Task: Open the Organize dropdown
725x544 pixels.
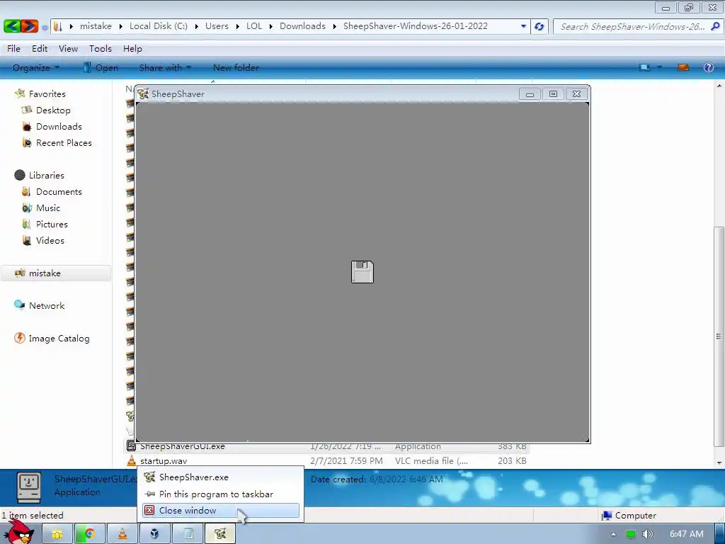Action: pos(36,67)
